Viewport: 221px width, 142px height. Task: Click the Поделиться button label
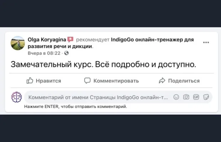184,81
